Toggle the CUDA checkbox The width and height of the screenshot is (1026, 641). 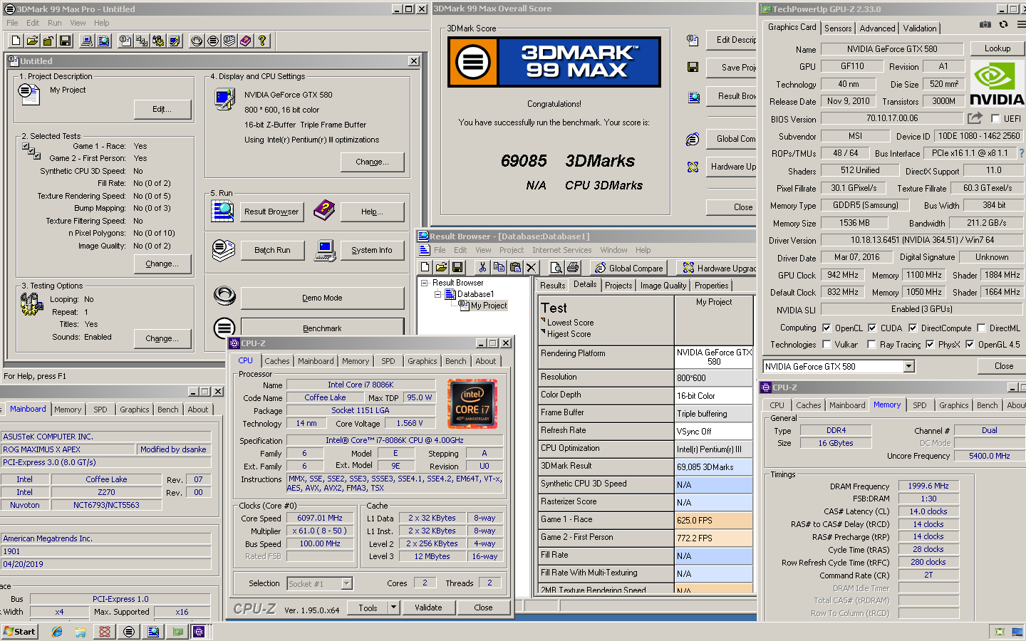coord(872,328)
